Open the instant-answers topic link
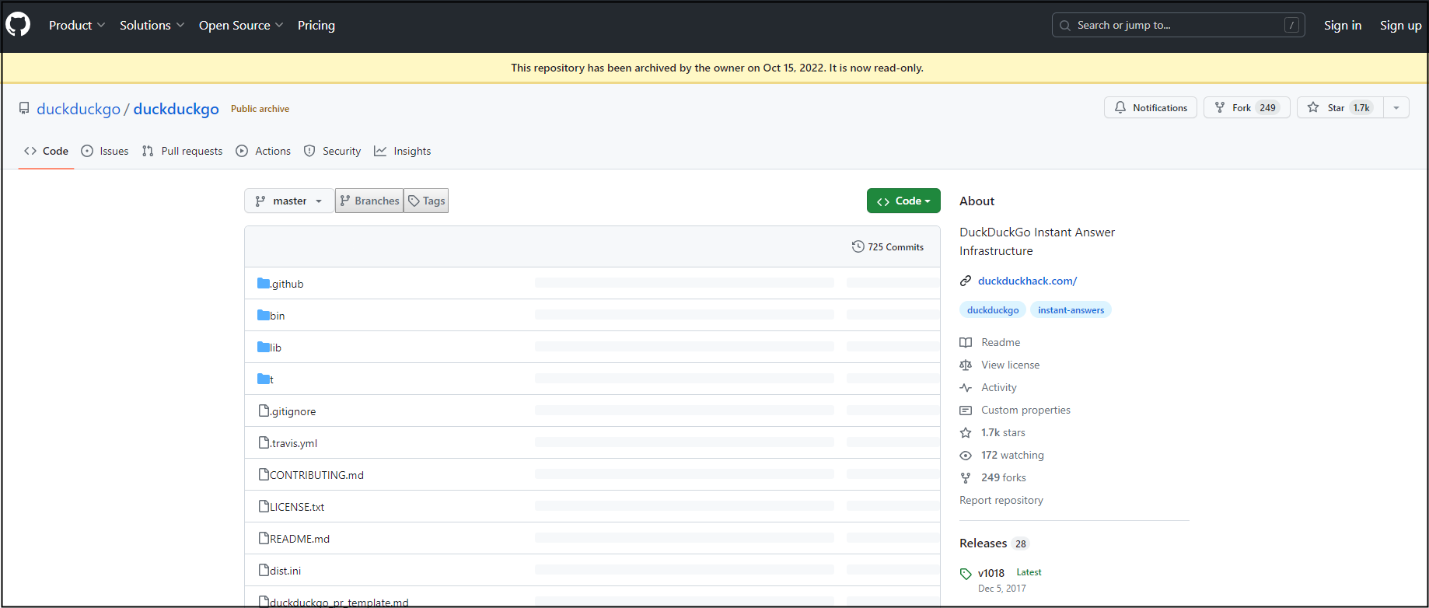 (1071, 310)
